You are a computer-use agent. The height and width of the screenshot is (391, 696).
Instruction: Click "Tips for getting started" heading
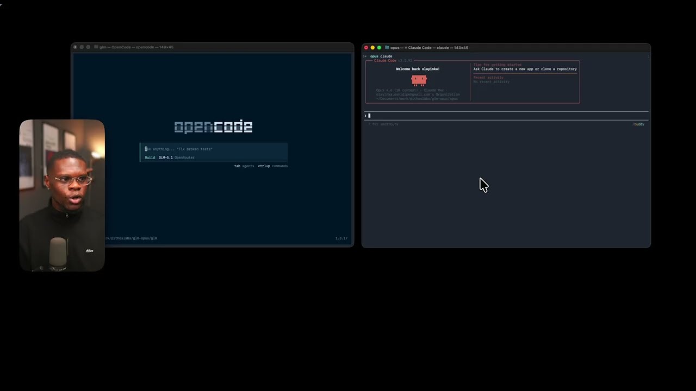click(497, 65)
